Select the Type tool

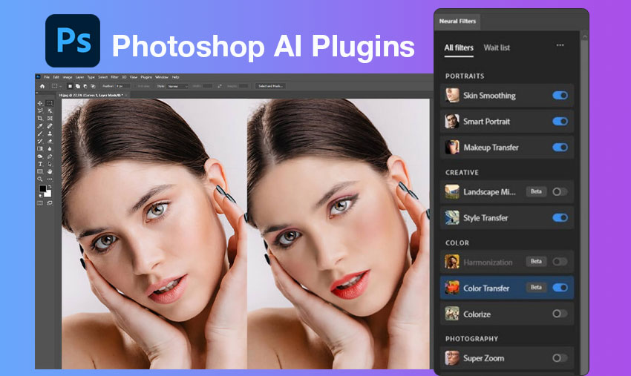pos(40,164)
